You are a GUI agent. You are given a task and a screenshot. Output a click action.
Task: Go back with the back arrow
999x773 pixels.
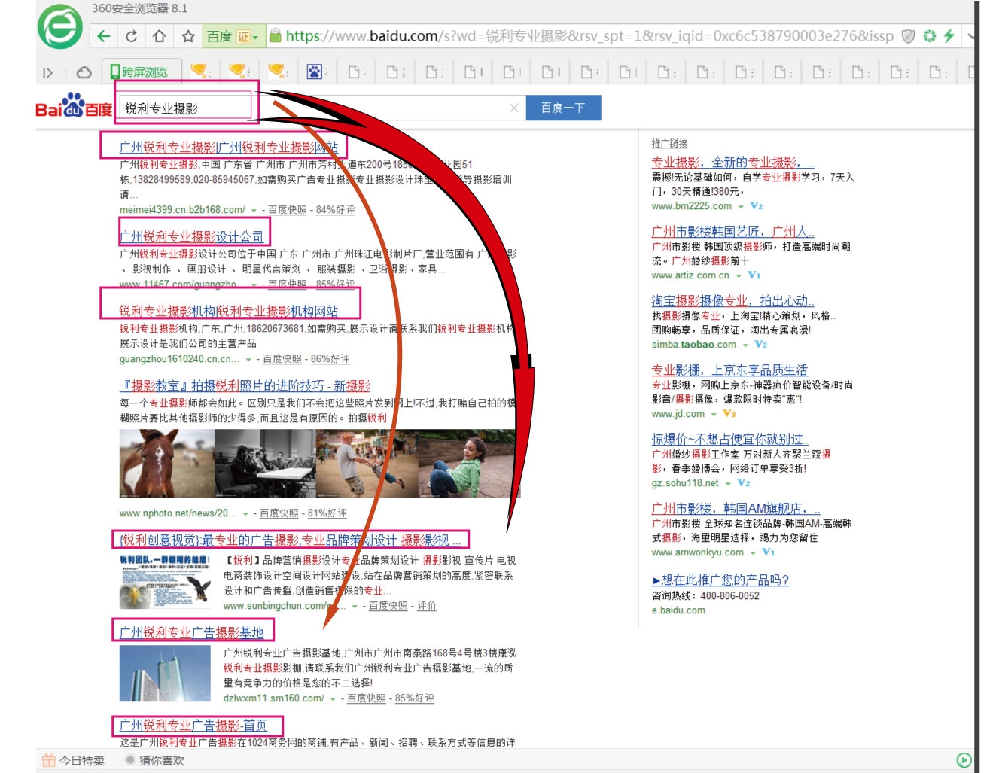pos(104,36)
